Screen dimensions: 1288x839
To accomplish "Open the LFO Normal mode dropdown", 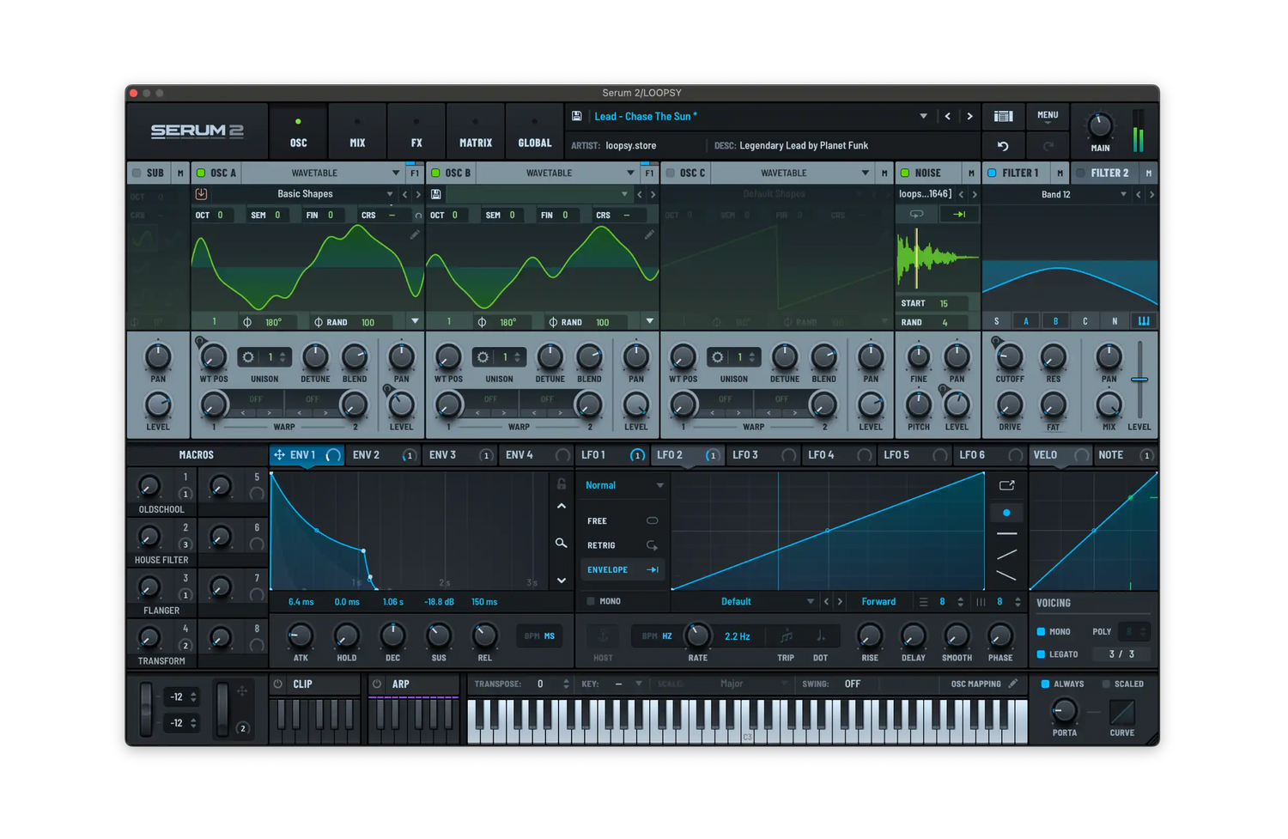I will [x=660, y=485].
